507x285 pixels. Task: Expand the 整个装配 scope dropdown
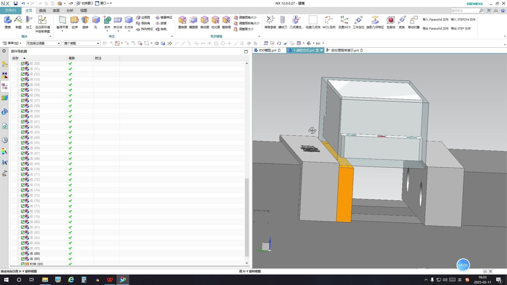pos(82,43)
